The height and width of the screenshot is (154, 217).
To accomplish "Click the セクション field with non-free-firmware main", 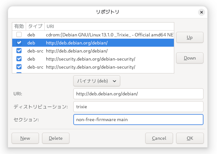I will coord(138,120).
